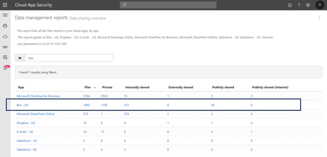This screenshot has width=327, height=157.
Task: Open the Alerts bell icon with 1K+ badge
Action: pos(6,68)
